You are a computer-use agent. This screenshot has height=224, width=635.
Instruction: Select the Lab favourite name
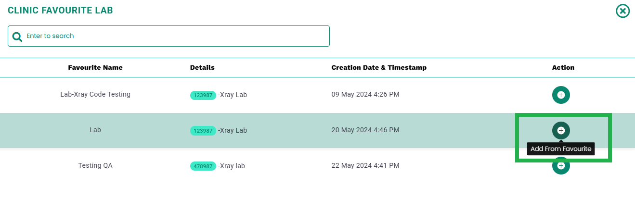click(95, 130)
